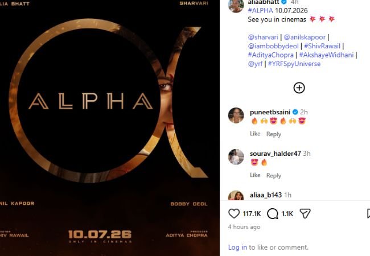Viewport: 370px width, 256px height.
Task: Click Reply under sourav_halder47's comment
Action: [x=274, y=175]
